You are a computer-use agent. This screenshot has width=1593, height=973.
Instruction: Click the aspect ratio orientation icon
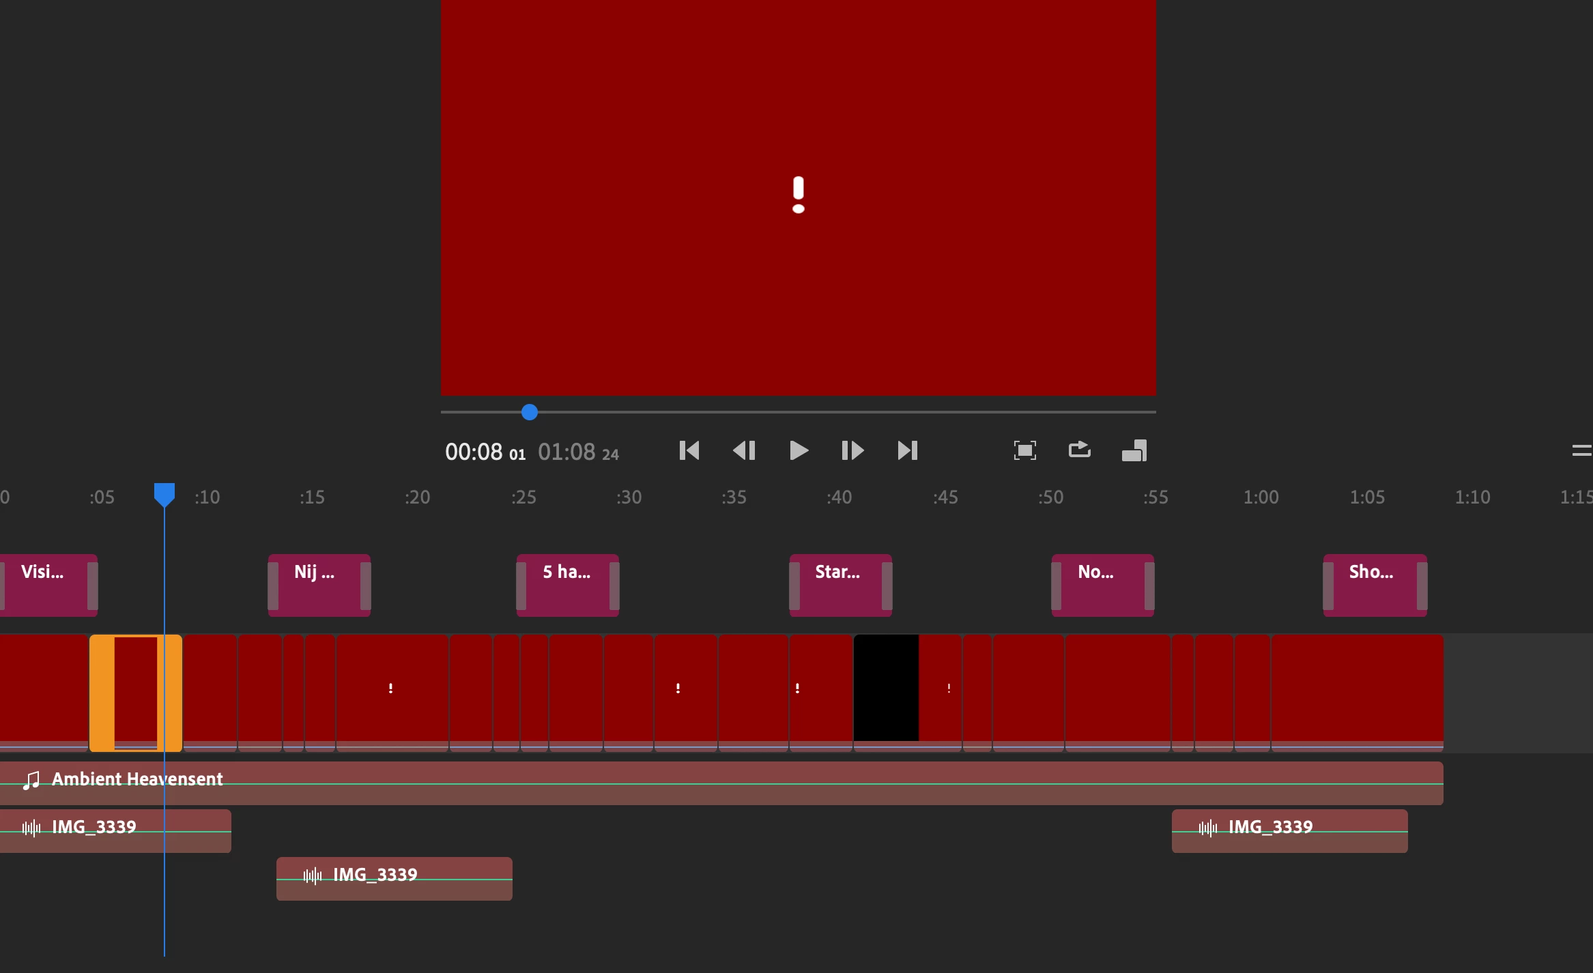[x=1134, y=450]
